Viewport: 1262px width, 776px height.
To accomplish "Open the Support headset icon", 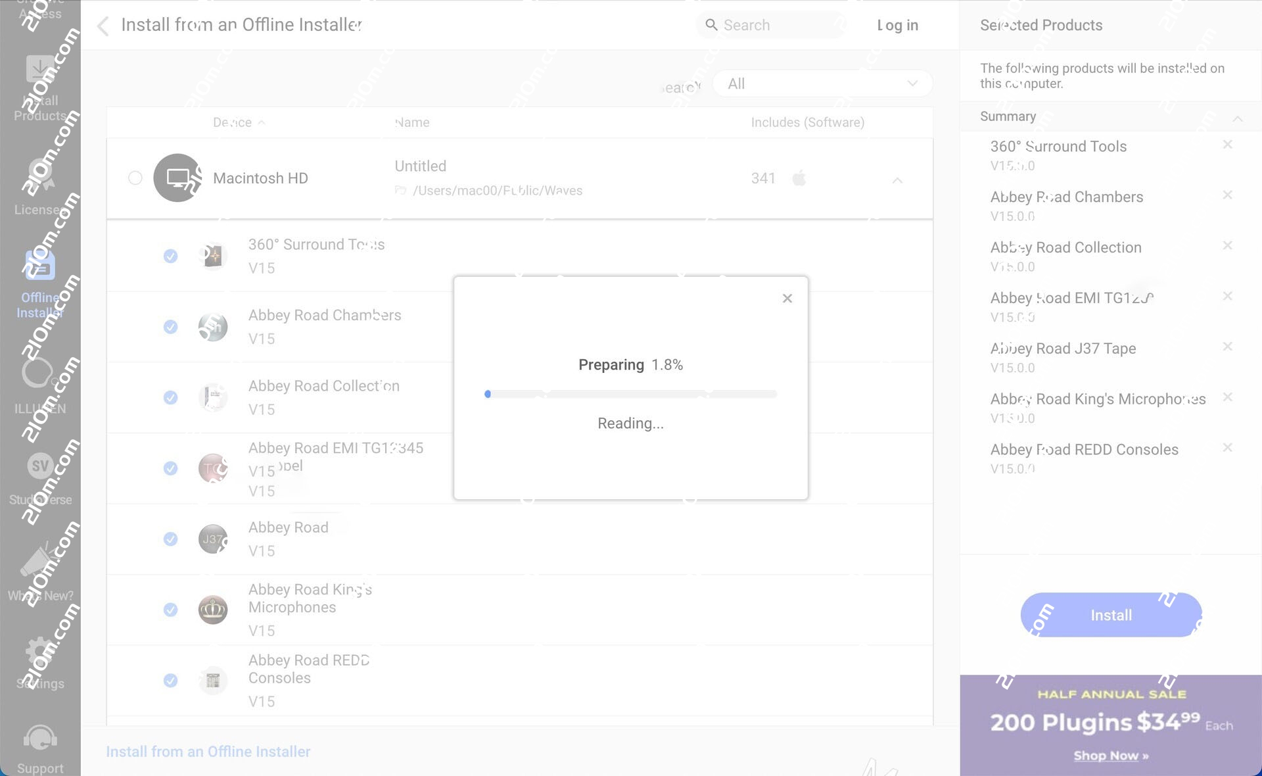I will (x=40, y=739).
